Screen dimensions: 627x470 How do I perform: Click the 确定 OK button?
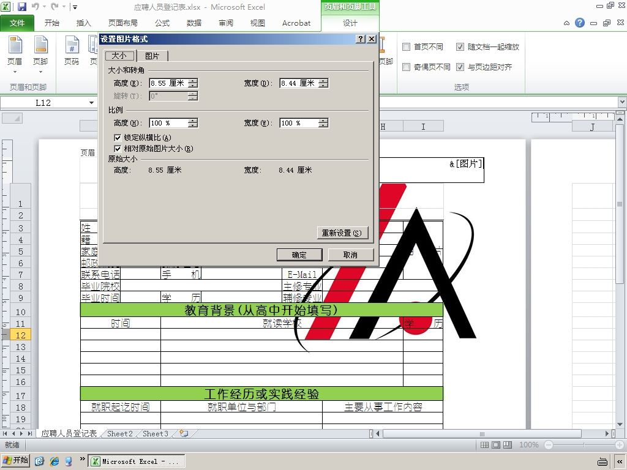(299, 255)
